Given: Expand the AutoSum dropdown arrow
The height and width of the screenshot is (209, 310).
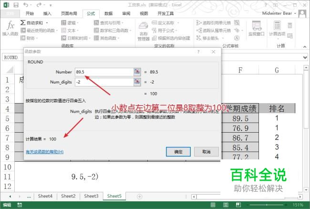Looking at the screenshot, I should click(47, 23).
